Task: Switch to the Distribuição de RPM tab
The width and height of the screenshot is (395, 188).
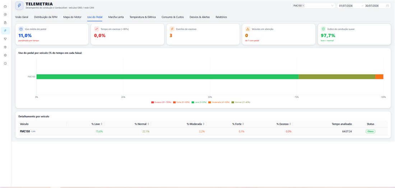Action: click(46, 17)
